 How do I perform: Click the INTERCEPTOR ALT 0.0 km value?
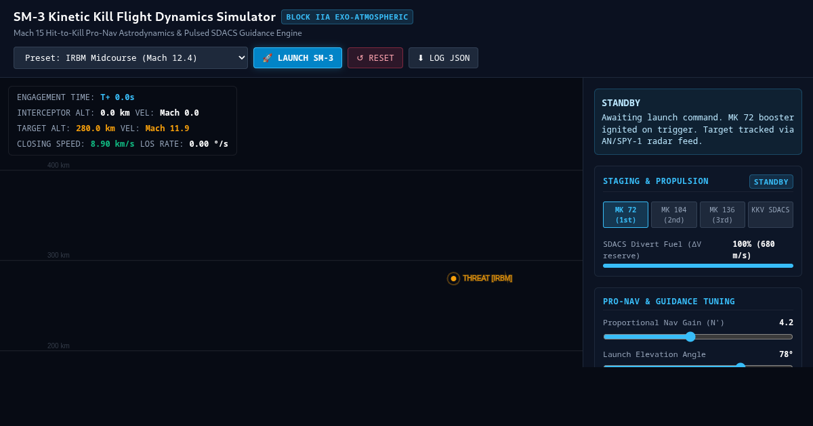(x=115, y=113)
